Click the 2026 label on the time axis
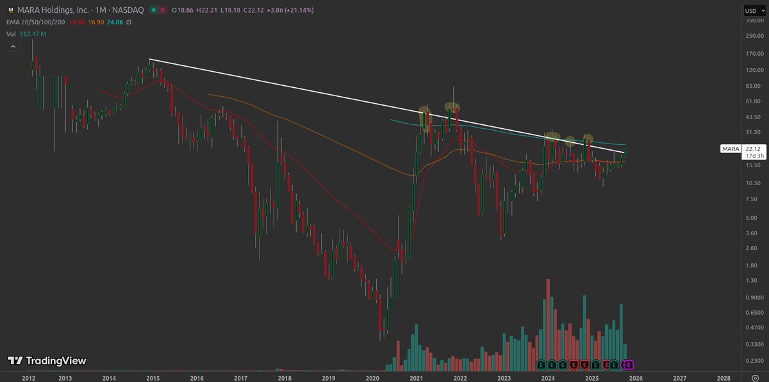The image size is (769, 382). (636, 379)
